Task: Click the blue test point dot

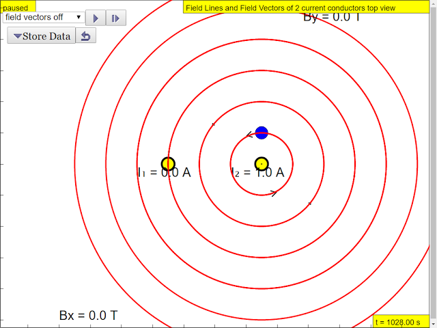Action: tap(262, 133)
